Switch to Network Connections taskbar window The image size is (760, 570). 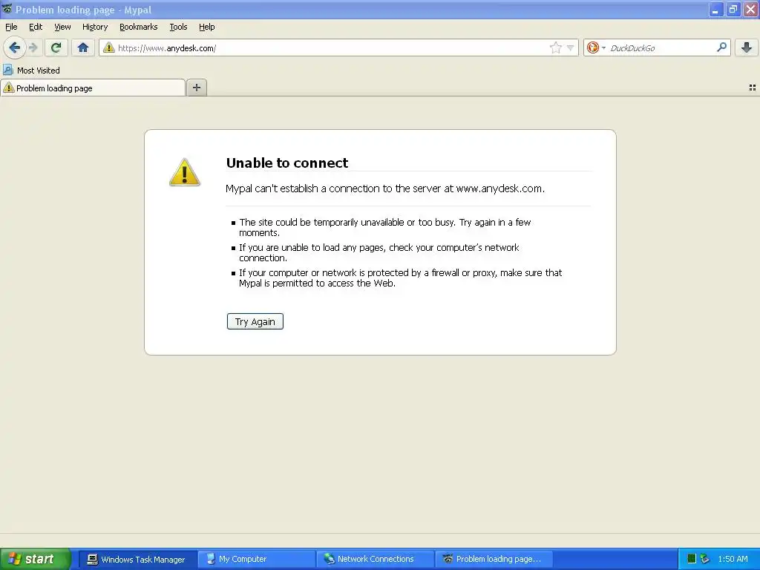pos(375,559)
